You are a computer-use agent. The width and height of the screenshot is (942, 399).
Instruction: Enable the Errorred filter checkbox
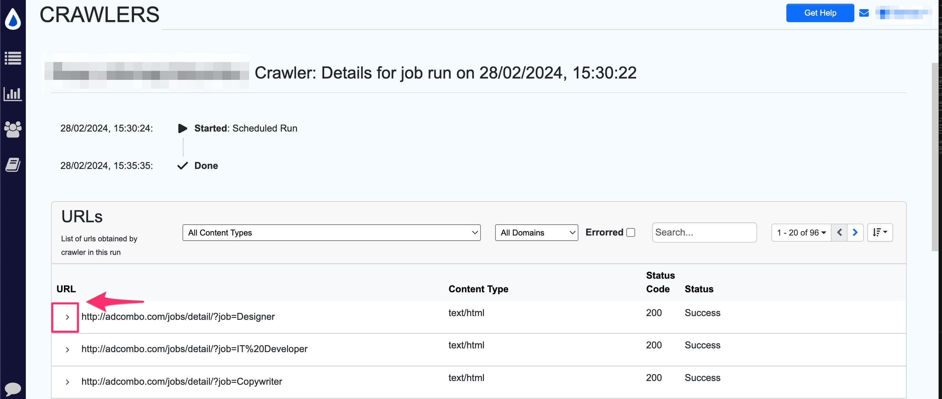click(630, 232)
